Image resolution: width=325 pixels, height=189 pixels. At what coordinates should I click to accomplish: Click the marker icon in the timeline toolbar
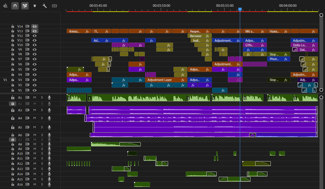[x=35, y=6]
